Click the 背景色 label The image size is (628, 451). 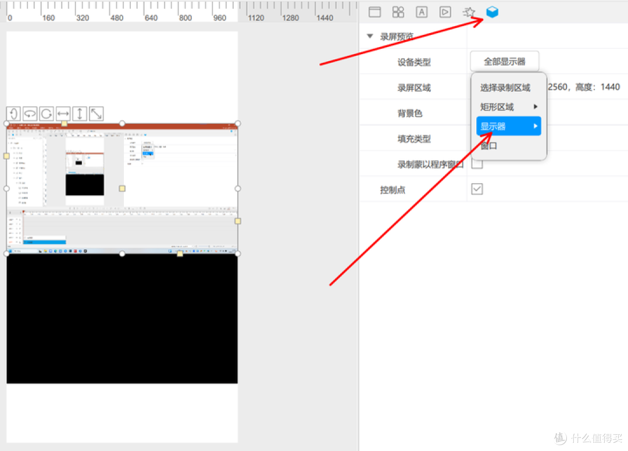(410, 113)
